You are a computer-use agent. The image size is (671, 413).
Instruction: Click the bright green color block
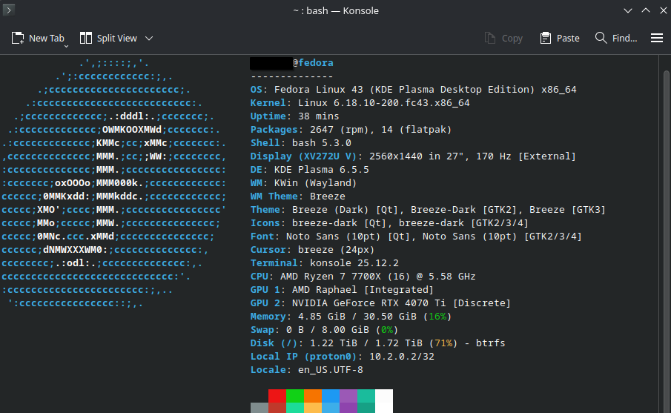coord(295,396)
